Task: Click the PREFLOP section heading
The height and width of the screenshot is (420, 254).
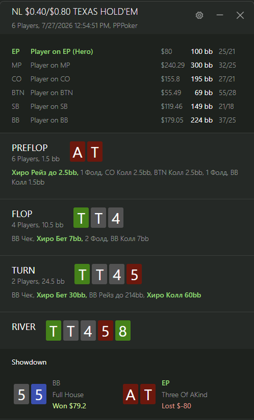Action: 30,148
